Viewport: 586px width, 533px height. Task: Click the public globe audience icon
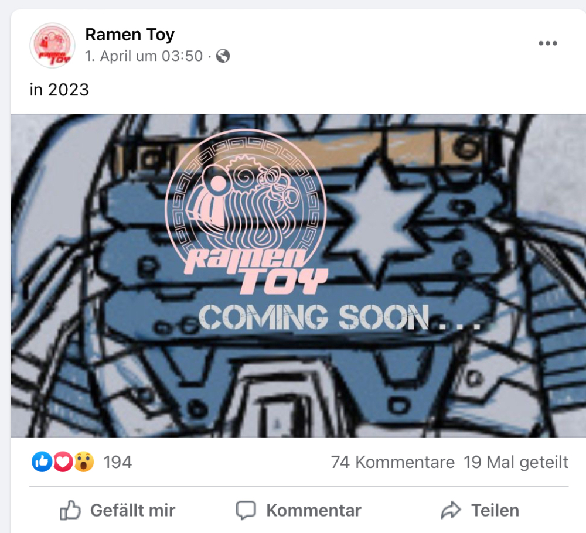click(223, 56)
